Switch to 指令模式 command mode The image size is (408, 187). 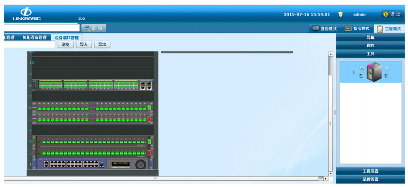coord(357,29)
